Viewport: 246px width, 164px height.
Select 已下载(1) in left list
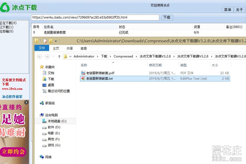pos(7,27)
